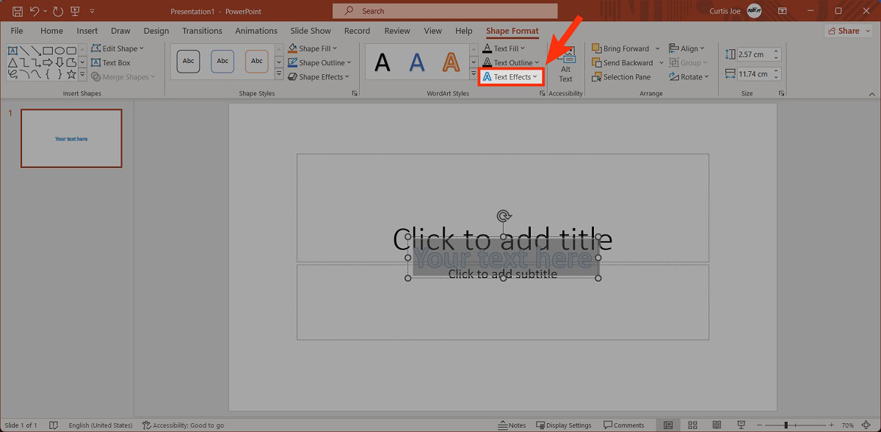881x432 pixels.
Task: Toggle the Comments pane
Action: 623,425
